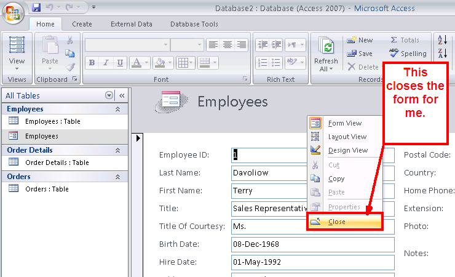Toggle numbered list
Viewport: 455px width, 277px height.
pos(263,63)
